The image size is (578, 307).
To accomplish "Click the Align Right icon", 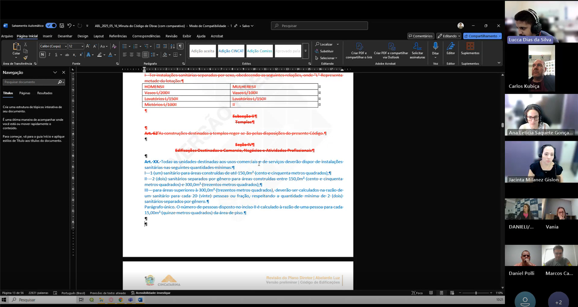I will [138, 55].
